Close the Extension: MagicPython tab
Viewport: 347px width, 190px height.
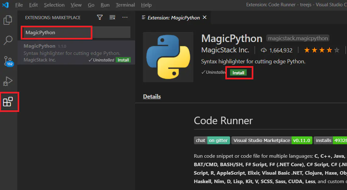[x=205, y=18]
